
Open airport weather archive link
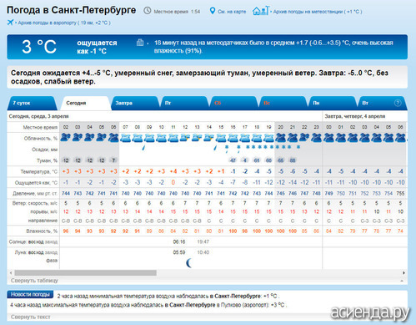coord(64,23)
